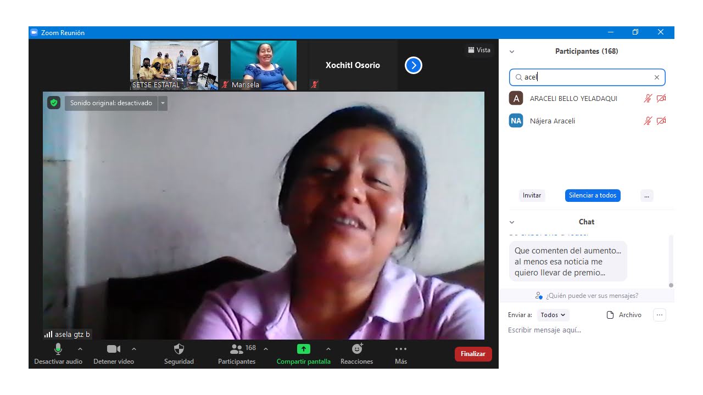Screen dimensions: 703x395
Task: Click the Invitar button
Action: (x=532, y=195)
